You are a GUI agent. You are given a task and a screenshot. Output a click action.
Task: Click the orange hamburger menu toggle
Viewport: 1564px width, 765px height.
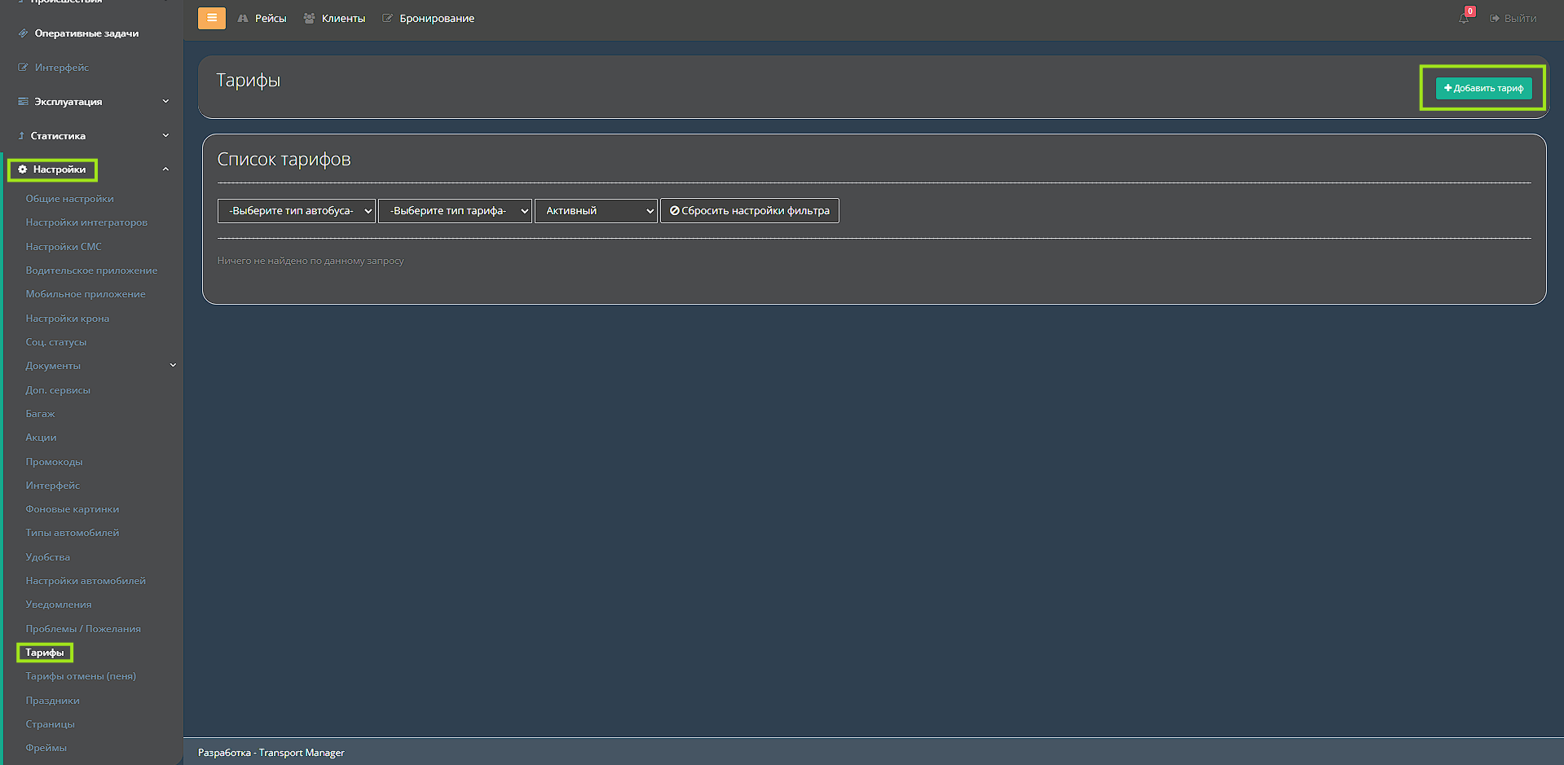[x=211, y=18]
